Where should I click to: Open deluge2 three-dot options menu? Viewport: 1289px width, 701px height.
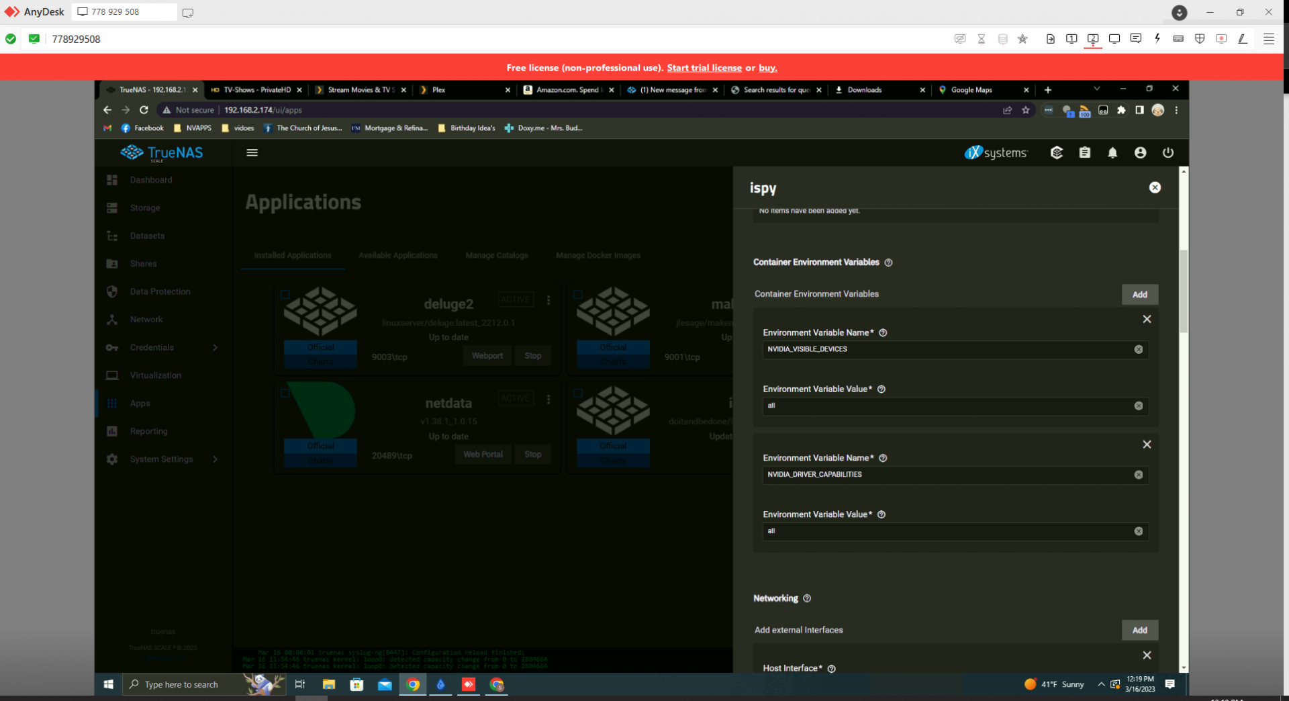(548, 300)
